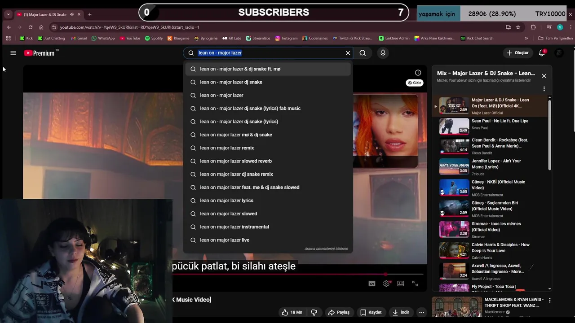Select suggestion 'lean on major lazer live'
This screenshot has width=575, height=323.
pos(268,240)
